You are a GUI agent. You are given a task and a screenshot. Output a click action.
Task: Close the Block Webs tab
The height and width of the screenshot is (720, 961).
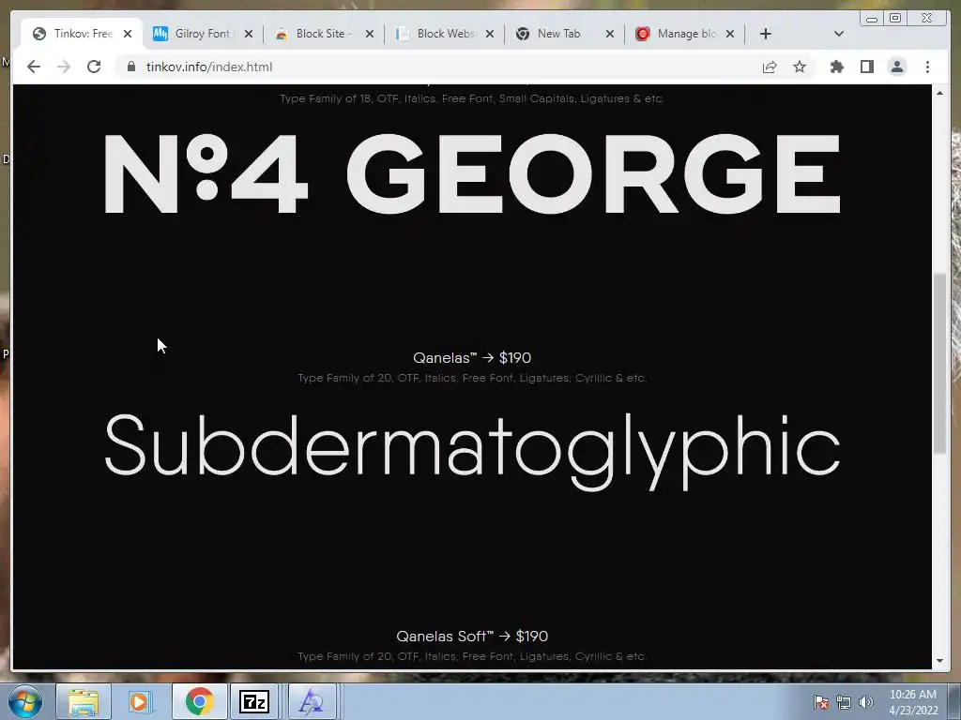(490, 34)
